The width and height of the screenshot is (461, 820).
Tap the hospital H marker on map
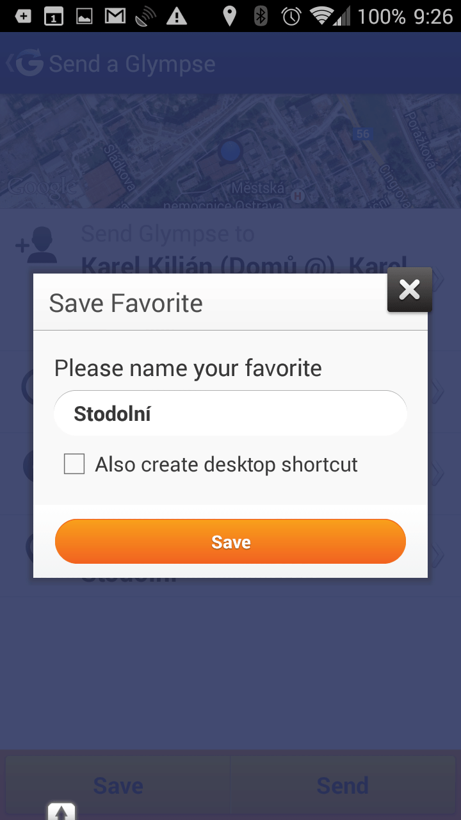pos(296,195)
